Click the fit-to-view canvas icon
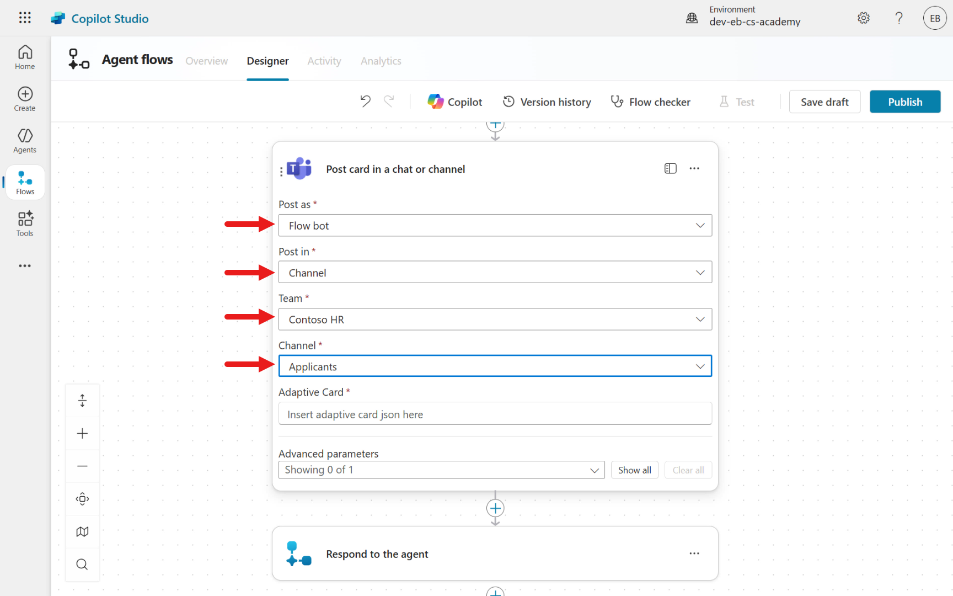Viewport: 953px width, 596px height. coord(82,499)
